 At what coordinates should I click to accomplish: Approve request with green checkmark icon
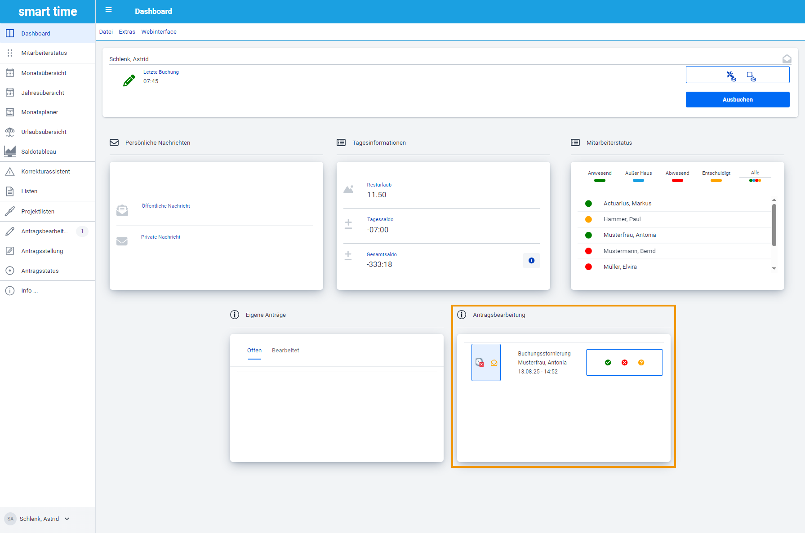pos(608,363)
